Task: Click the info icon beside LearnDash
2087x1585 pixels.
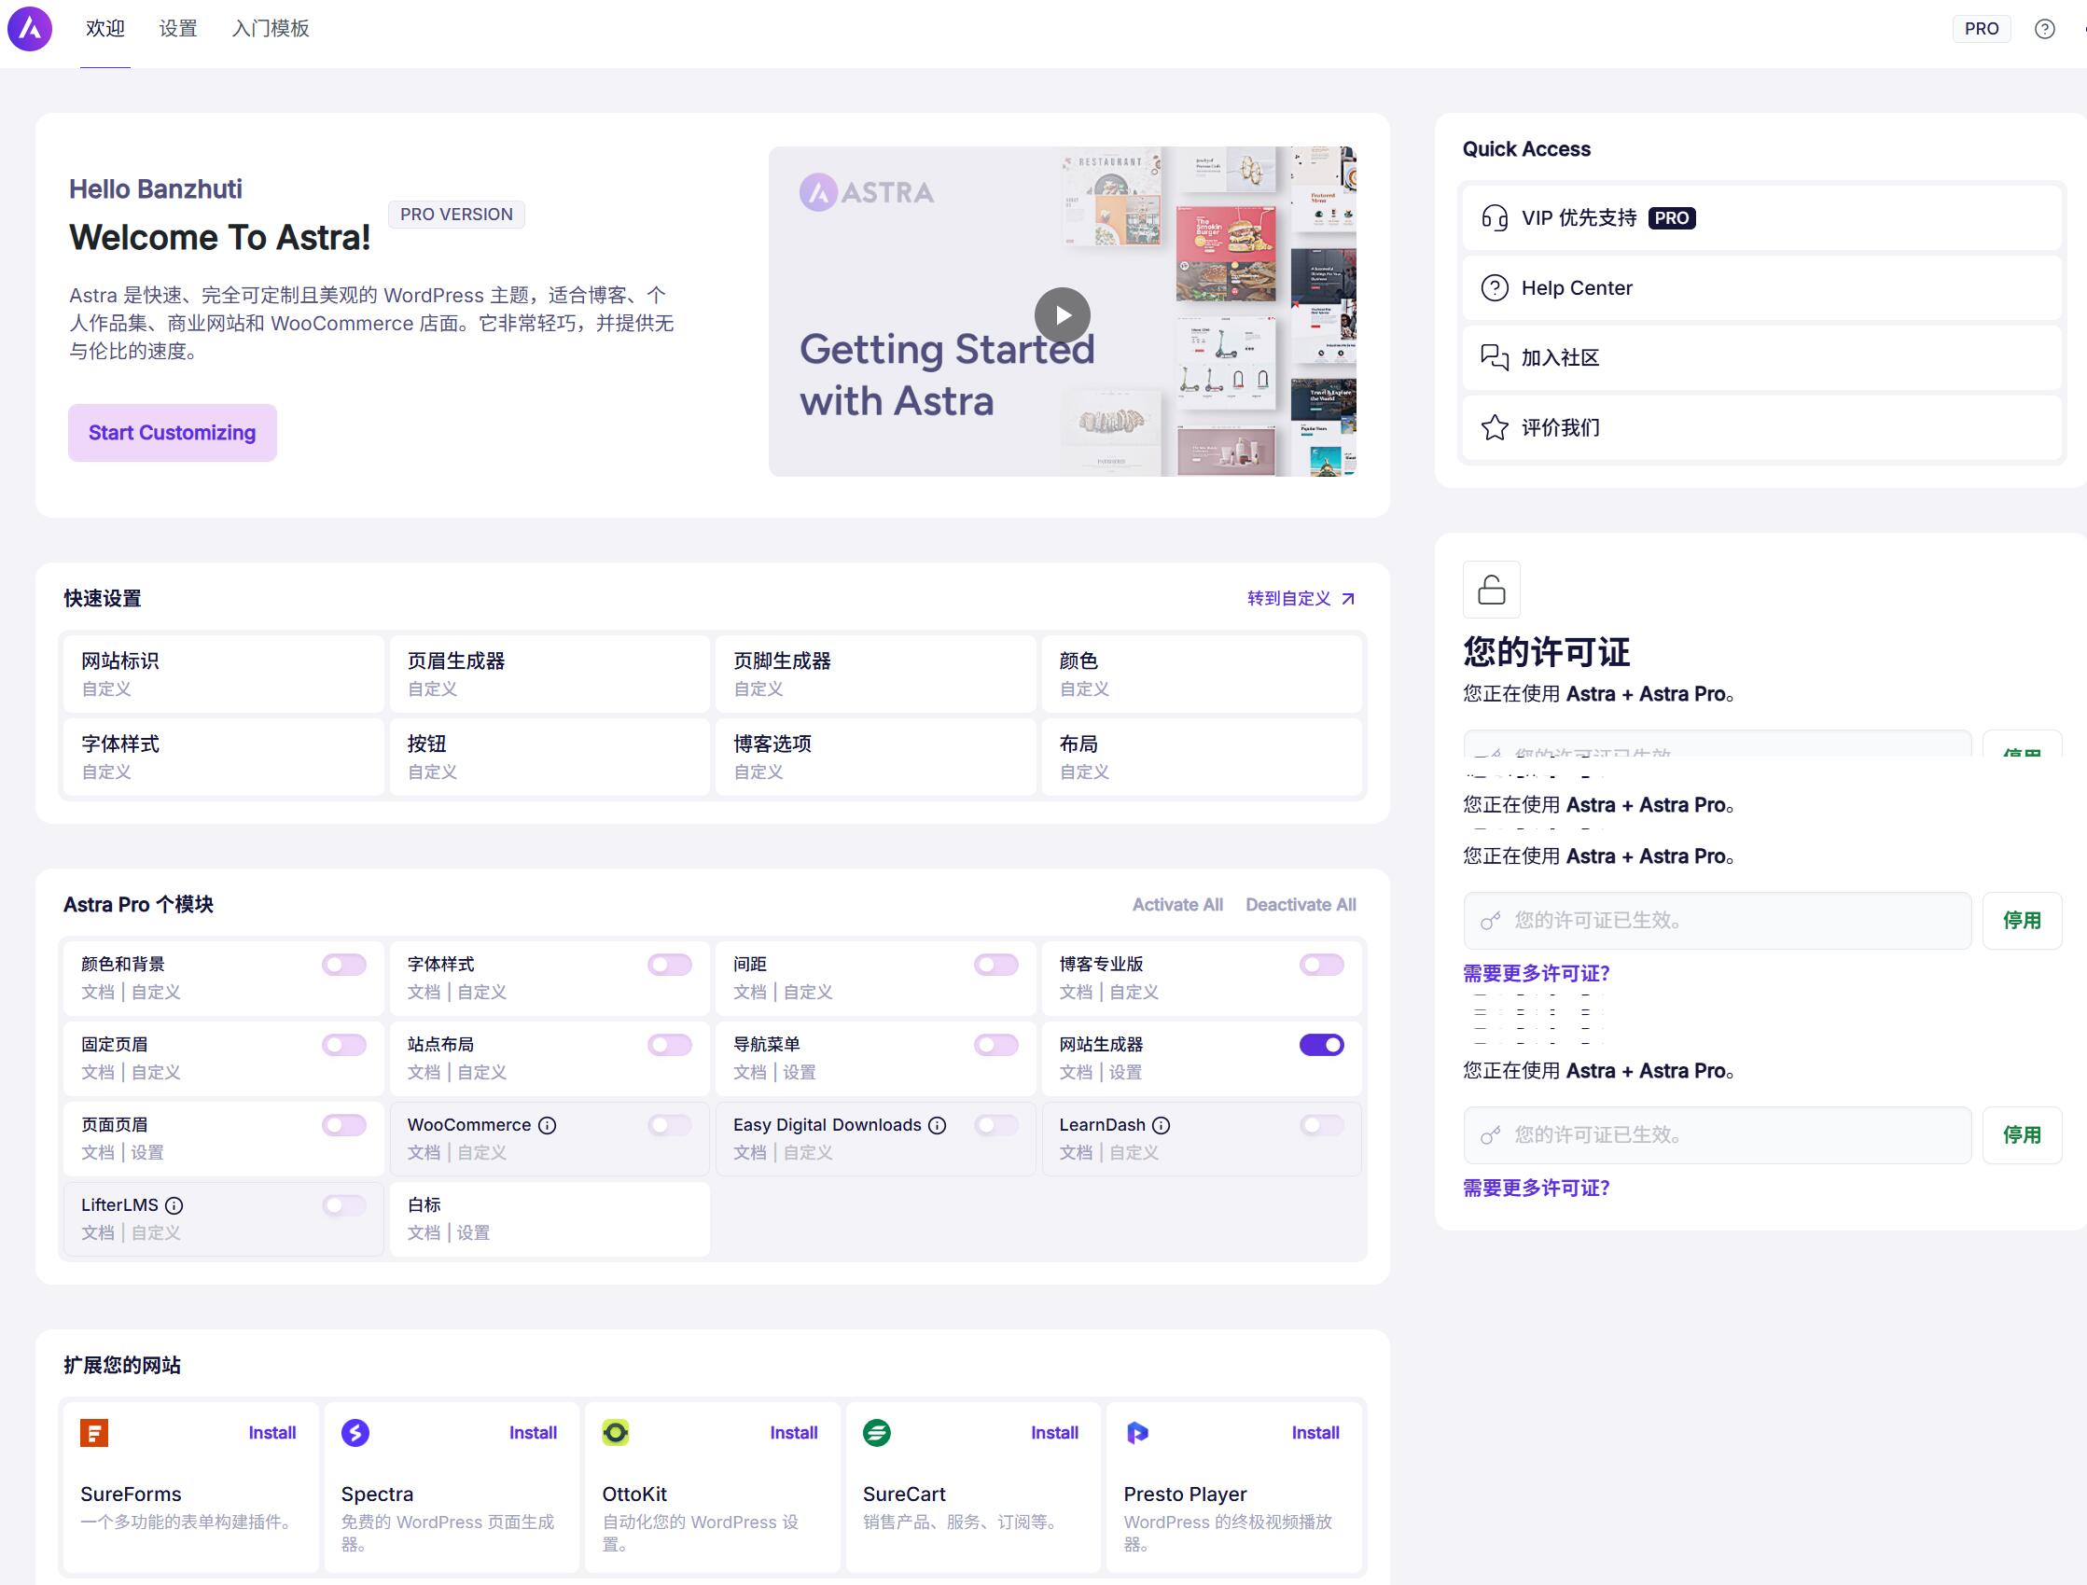Action: (1162, 1124)
